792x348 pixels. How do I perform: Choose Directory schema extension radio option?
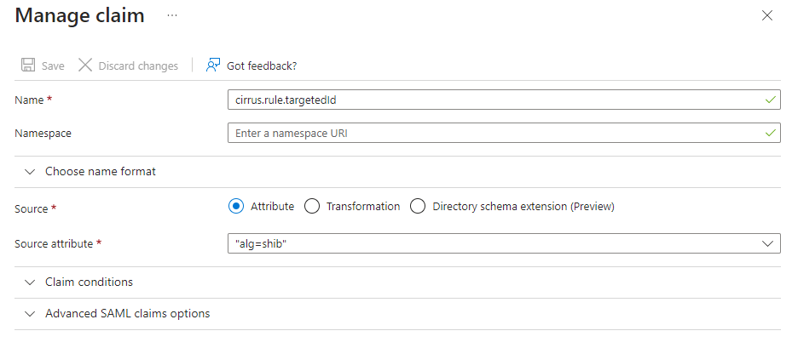tap(418, 206)
